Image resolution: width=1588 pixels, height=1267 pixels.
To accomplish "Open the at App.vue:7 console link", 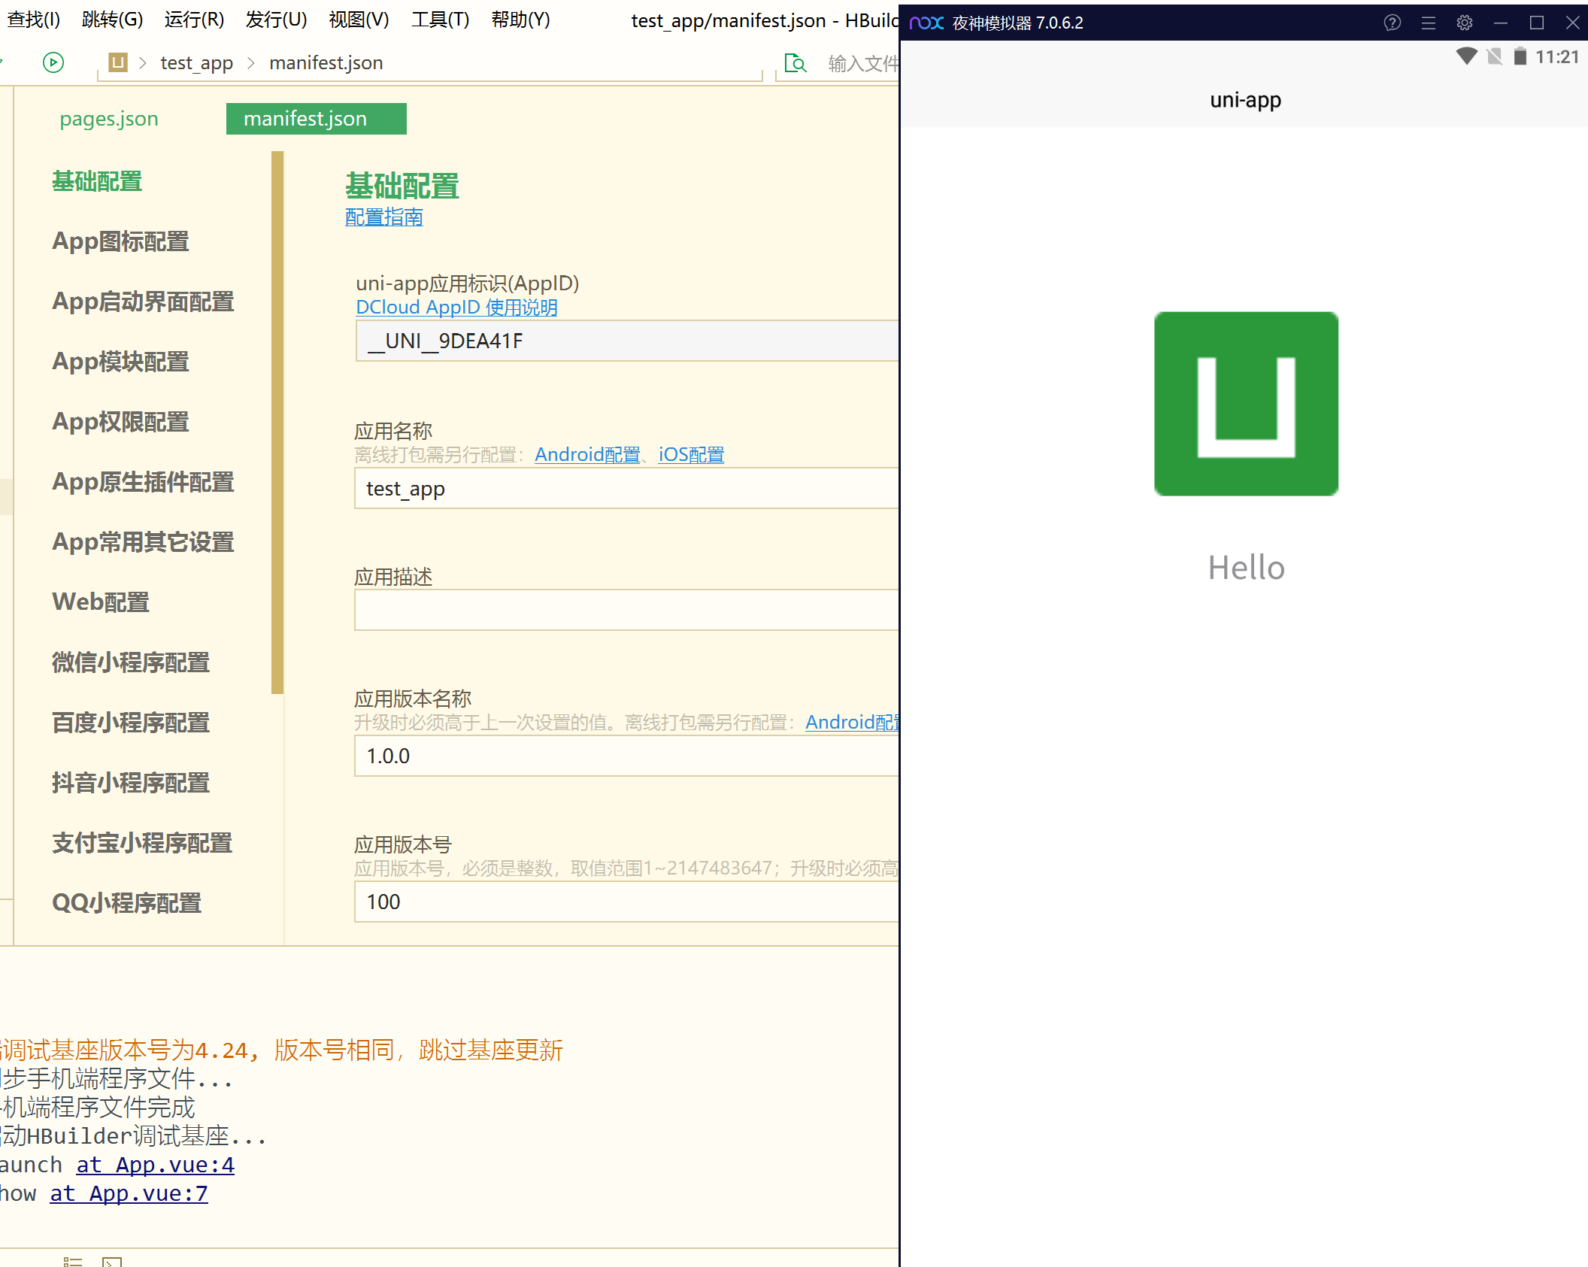I will click(x=129, y=1193).
